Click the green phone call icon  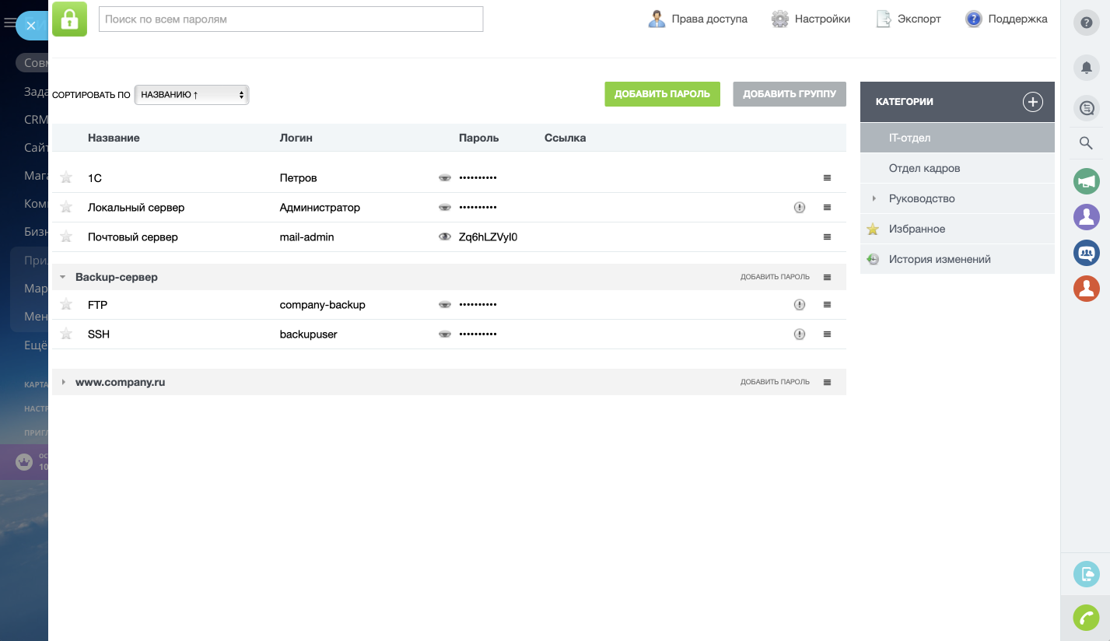[x=1086, y=618]
